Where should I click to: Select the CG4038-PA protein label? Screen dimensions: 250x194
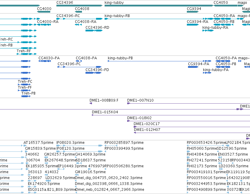[x=86, y=58]
